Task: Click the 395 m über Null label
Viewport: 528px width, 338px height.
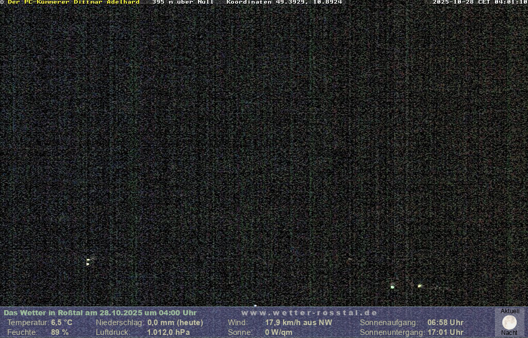Action: coord(183,3)
